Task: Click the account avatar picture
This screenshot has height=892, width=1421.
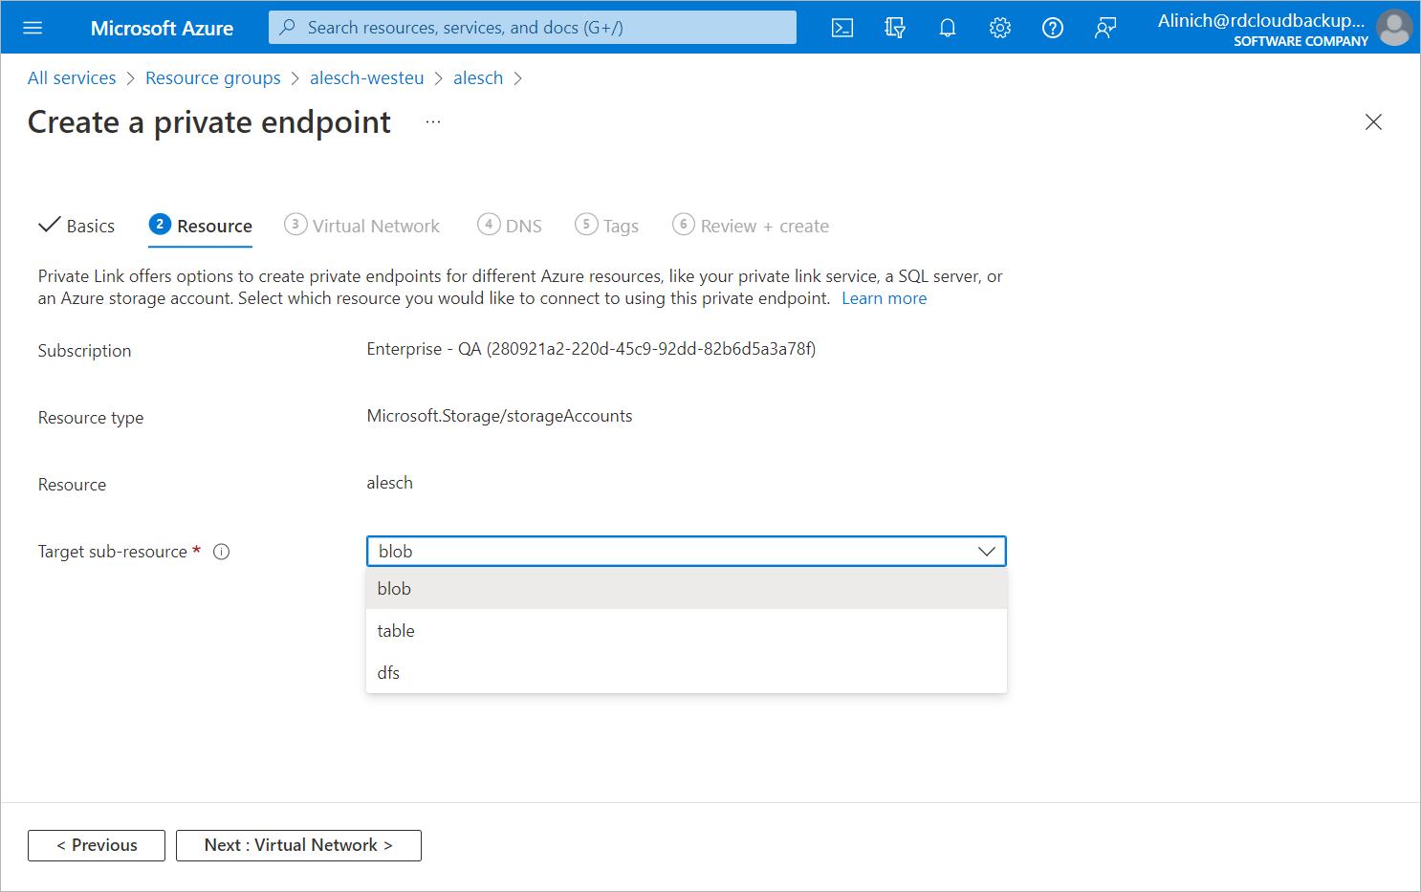Action: (x=1394, y=28)
